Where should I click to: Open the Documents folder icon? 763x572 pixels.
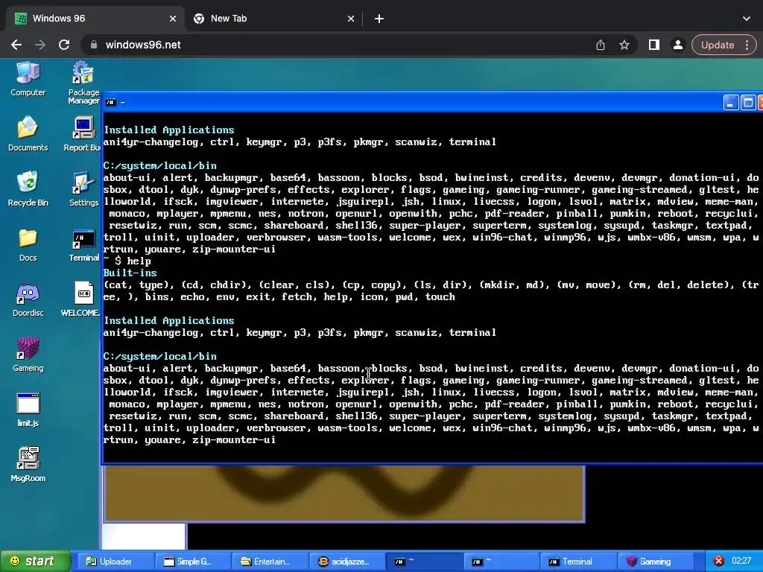click(x=28, y=134)
